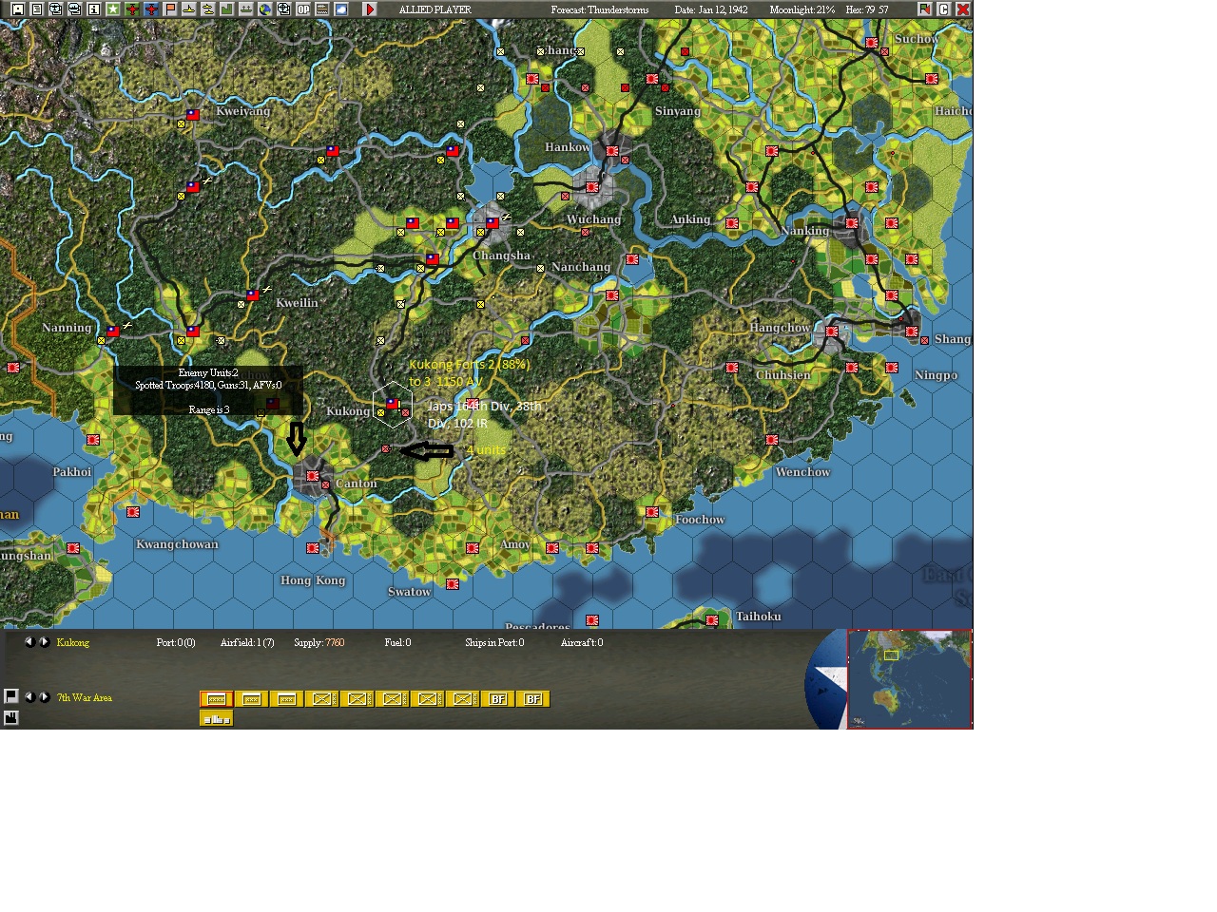
Task: Select the Chinese unit flag at Changsha
Action: (493, 223)
